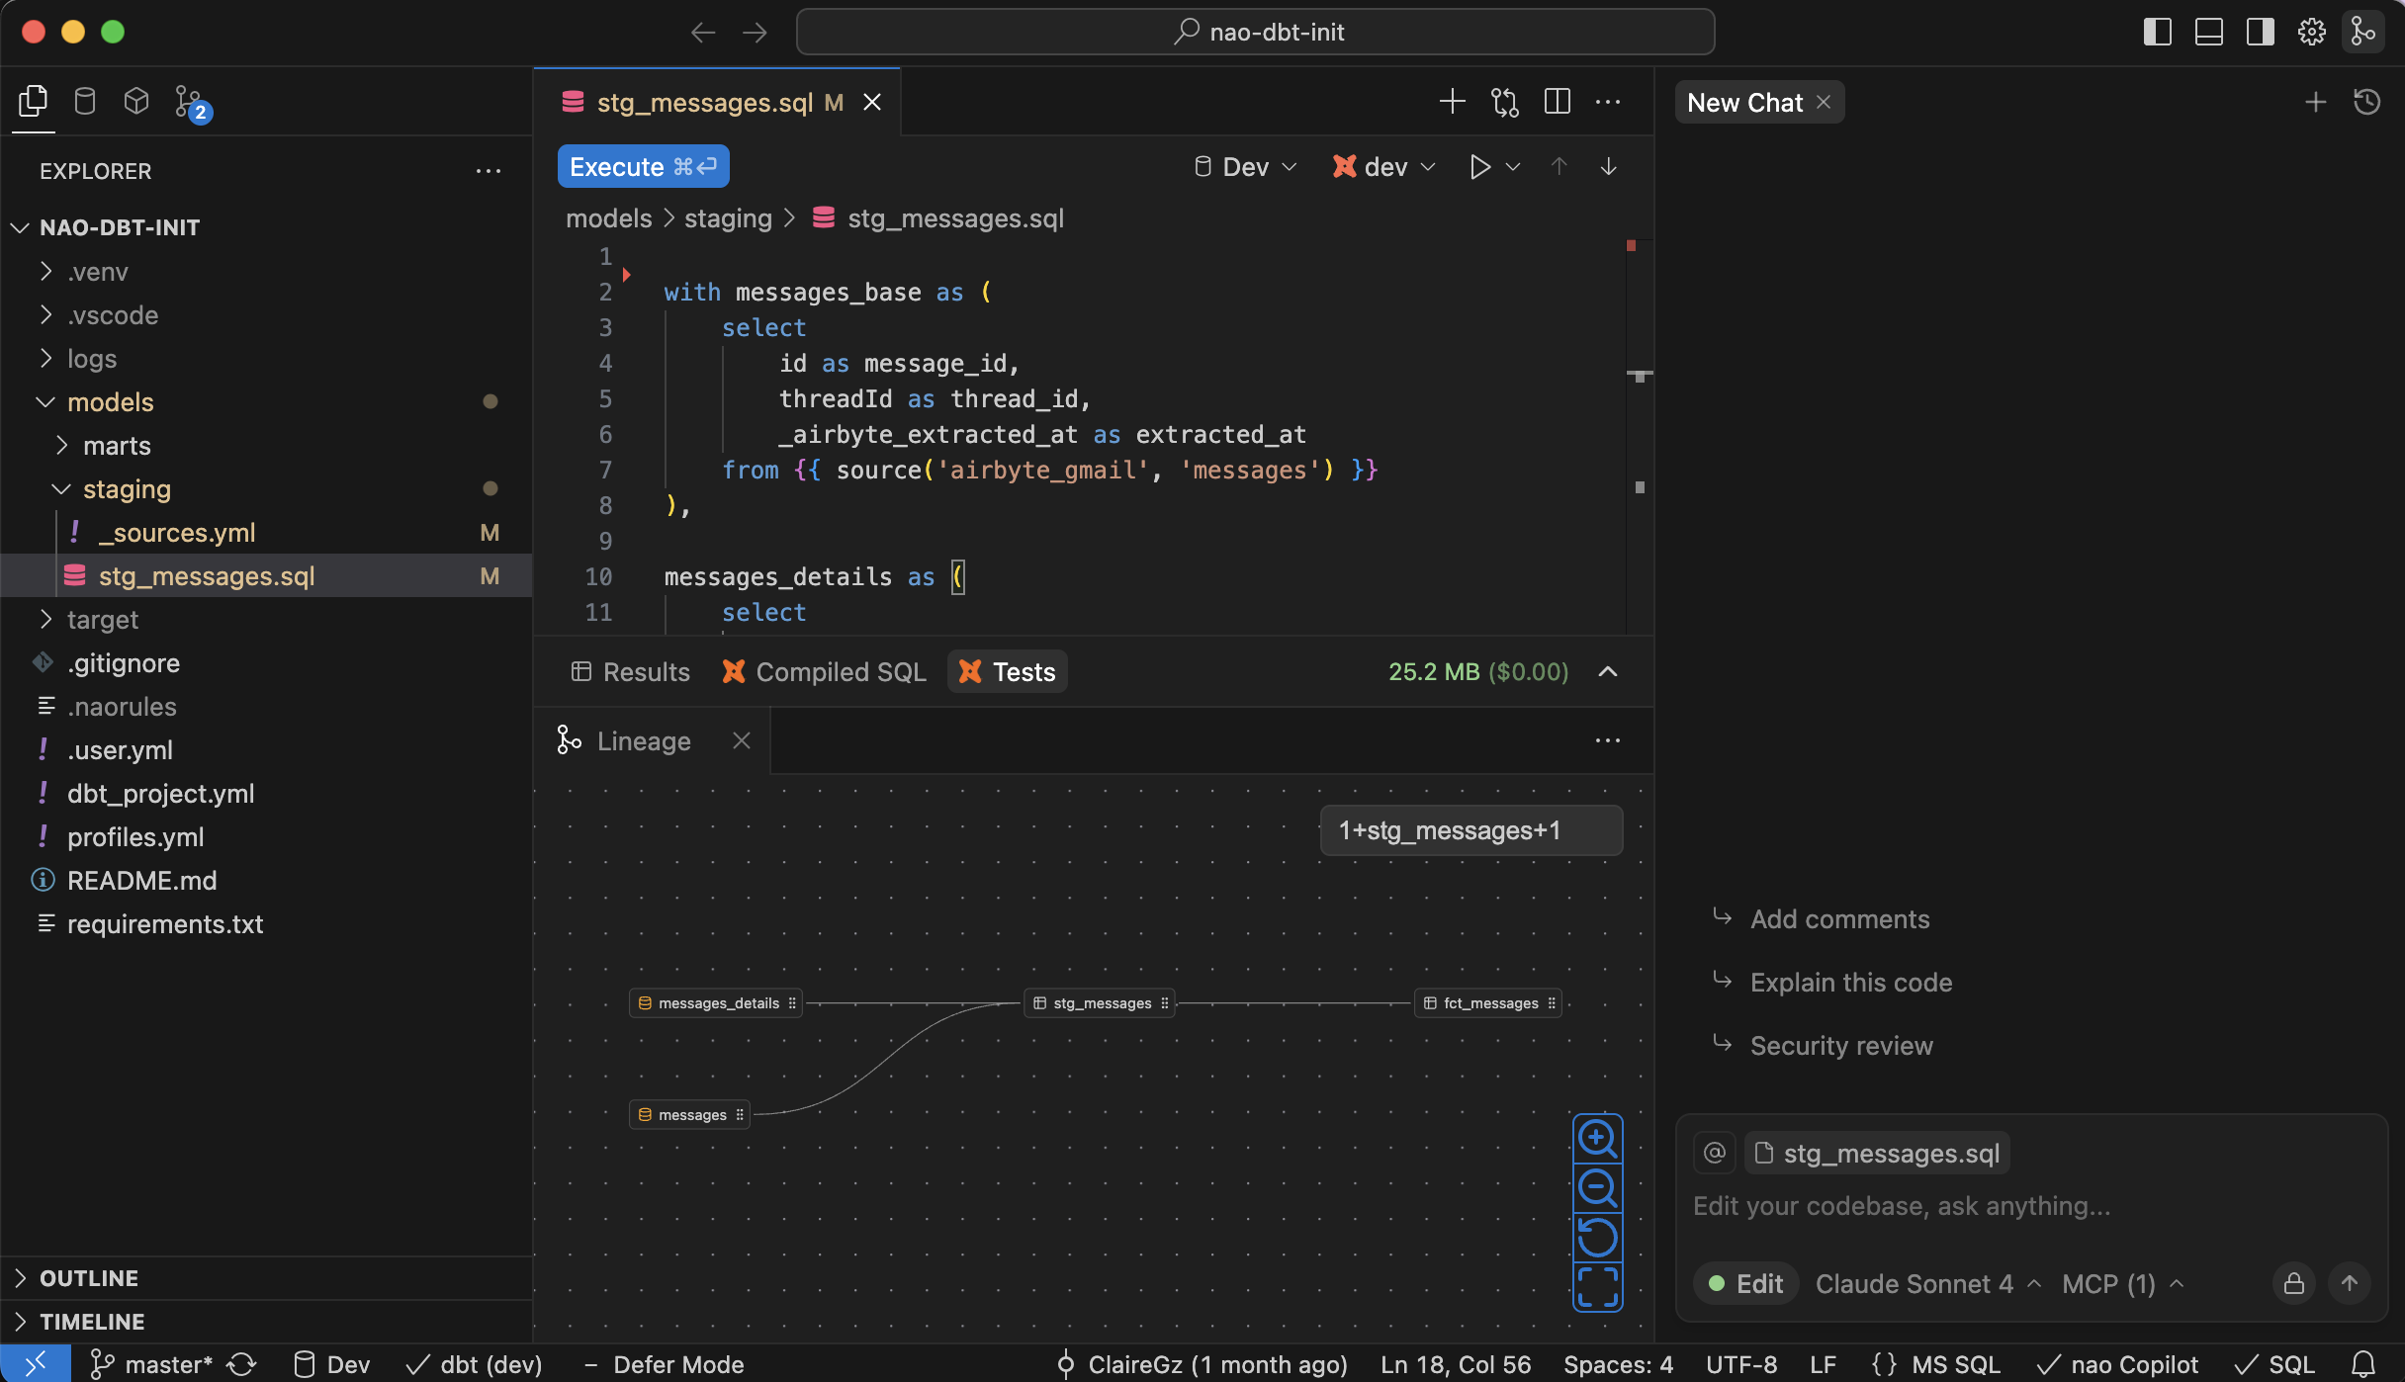Open the Claude Sonnet 4 model selector
The height and width of the screenshot is (1382, 2405).
1927,1283
